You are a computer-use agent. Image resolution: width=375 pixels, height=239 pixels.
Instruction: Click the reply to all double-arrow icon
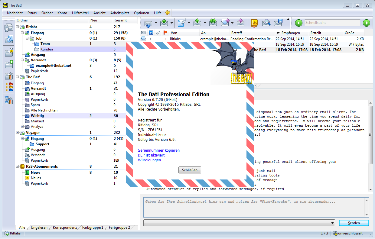(213, 23)
